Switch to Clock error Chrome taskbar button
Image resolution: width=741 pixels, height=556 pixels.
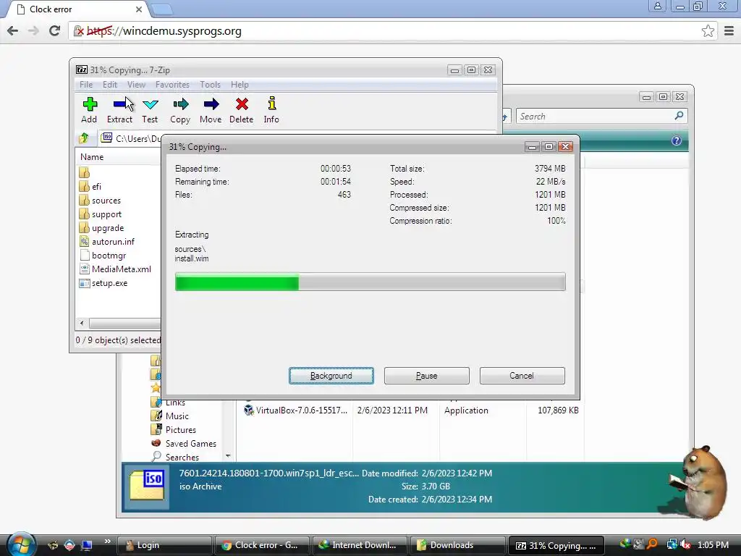pyautogui.click(x=262, y=545)
